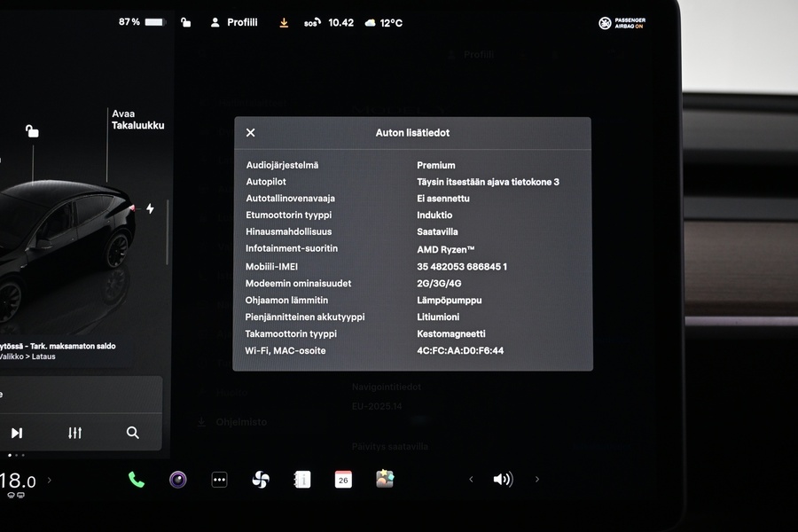The width and height of the screenshot is (798, 532).
Task: Launch the dashcam camera app
Action: (x=178, y=480)
